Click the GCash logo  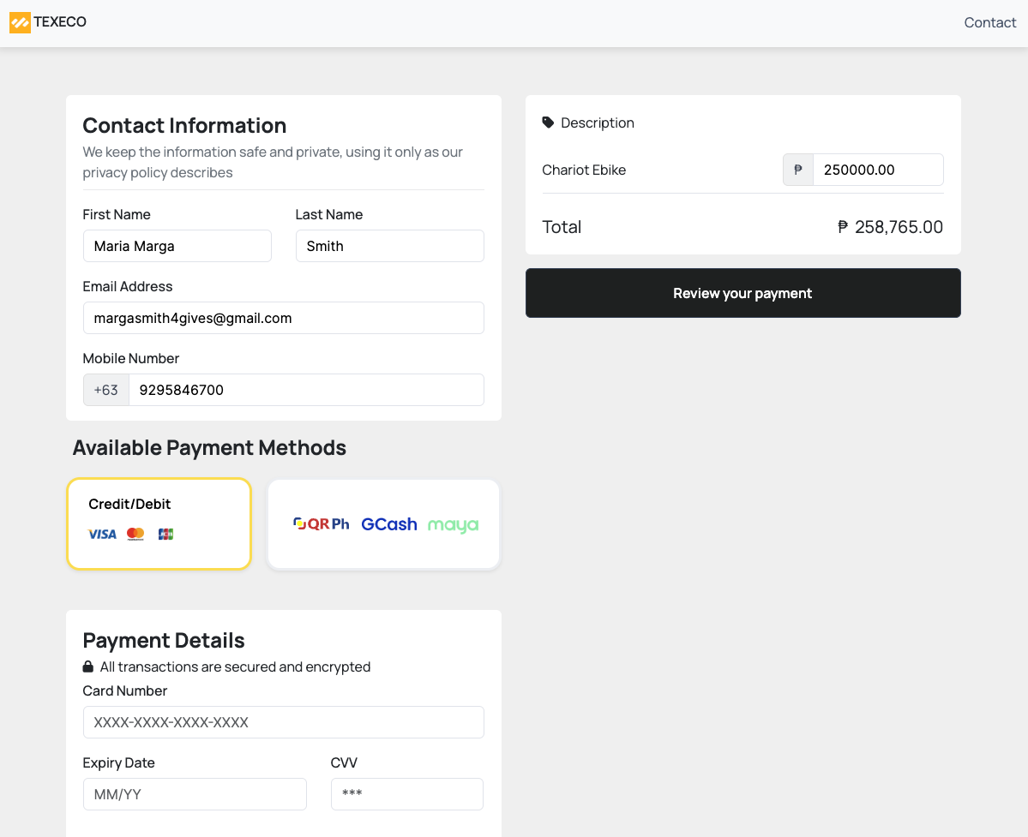pyautogui.click(x=388, y=524)
